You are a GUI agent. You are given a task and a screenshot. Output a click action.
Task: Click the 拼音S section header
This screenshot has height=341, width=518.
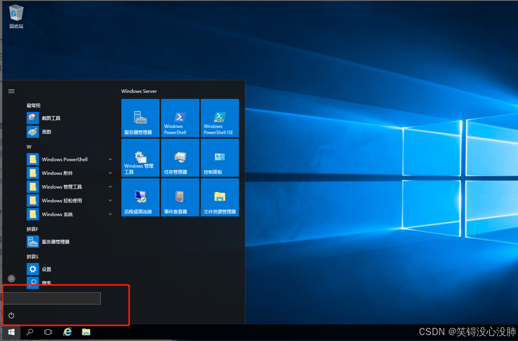[33, 257]
